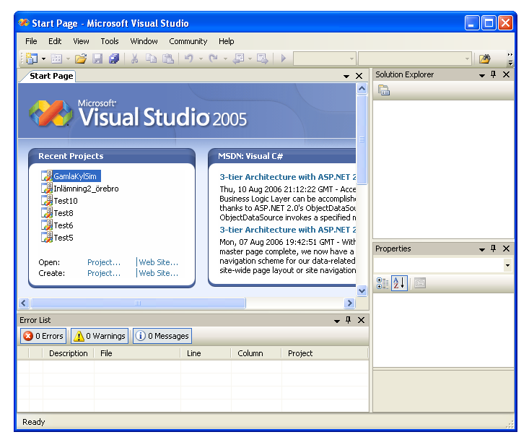This screenshot has height=445, width=529.
Task: Click the Navigate Backward icon
Action: [239, 59]
